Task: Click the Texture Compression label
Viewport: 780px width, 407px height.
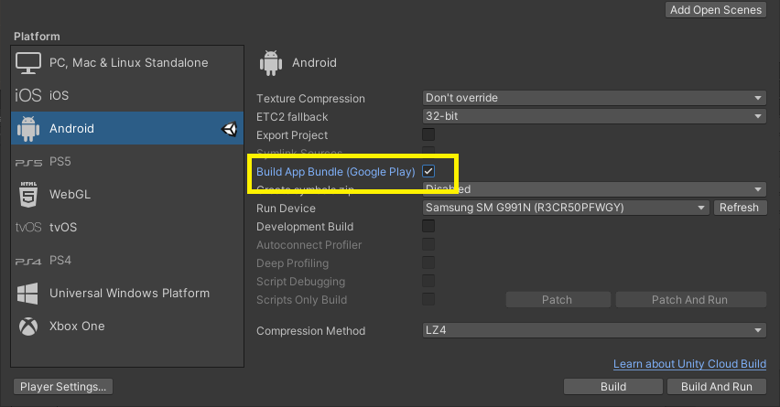Action: click(x=310, y=99)
